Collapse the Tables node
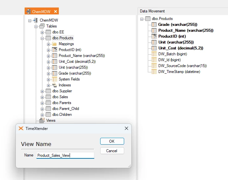Image resolution: width=228 pixels, height=180 pixels. point(36,27)
